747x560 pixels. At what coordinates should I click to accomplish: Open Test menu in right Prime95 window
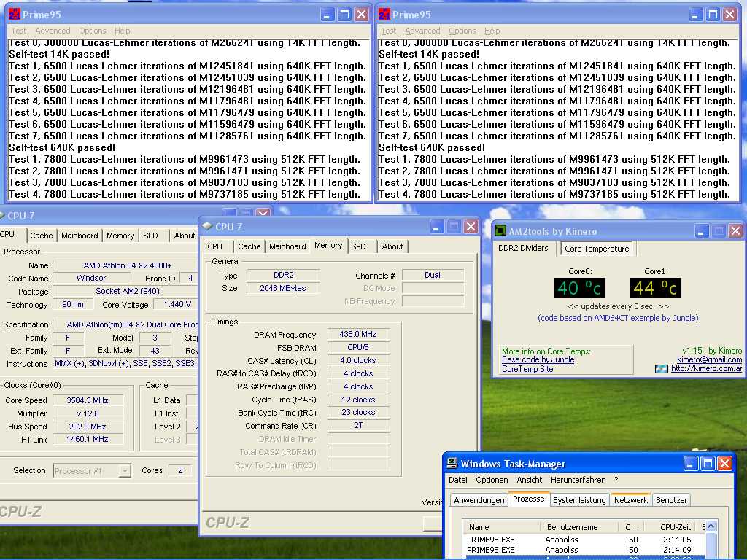(x=388, y=31)
